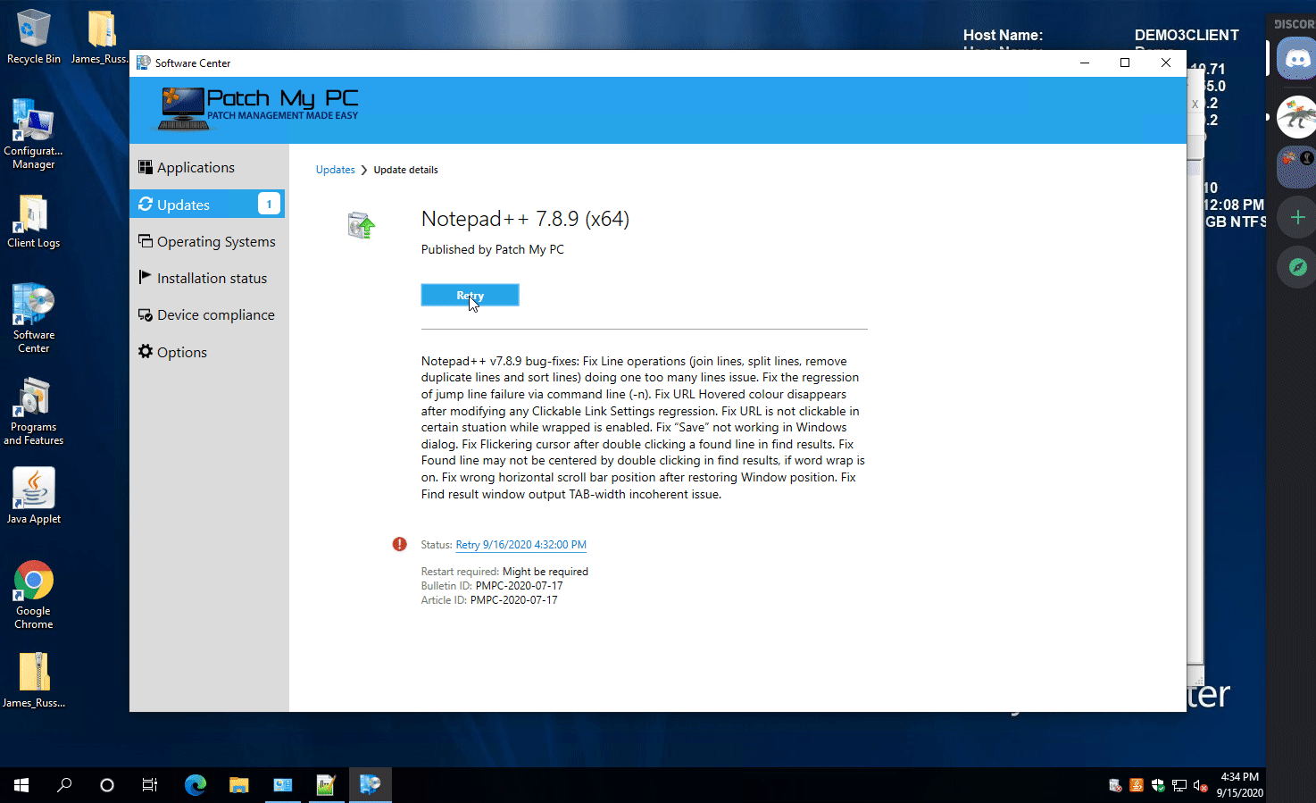Click the Article ID PMPC-2020-07-17 value

click(513, 600)
